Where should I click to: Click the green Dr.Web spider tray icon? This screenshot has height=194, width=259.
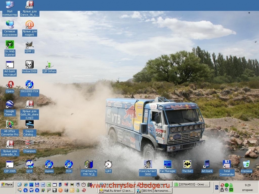pos(231,190)
